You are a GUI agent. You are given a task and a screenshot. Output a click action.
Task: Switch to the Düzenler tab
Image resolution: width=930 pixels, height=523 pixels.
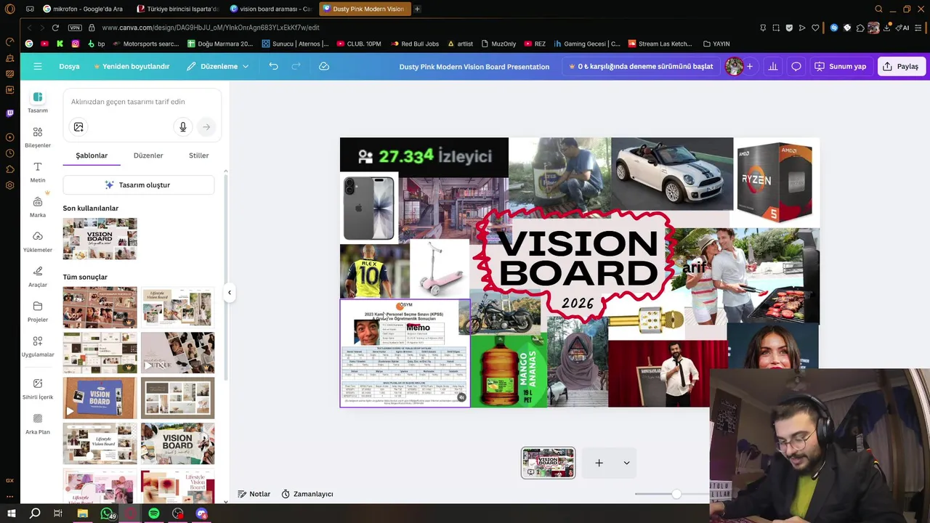tap(148, 155)
